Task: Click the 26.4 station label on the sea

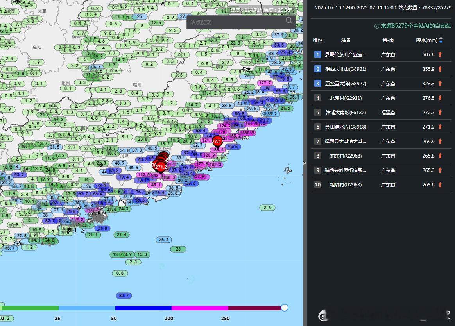Action: 164,240
